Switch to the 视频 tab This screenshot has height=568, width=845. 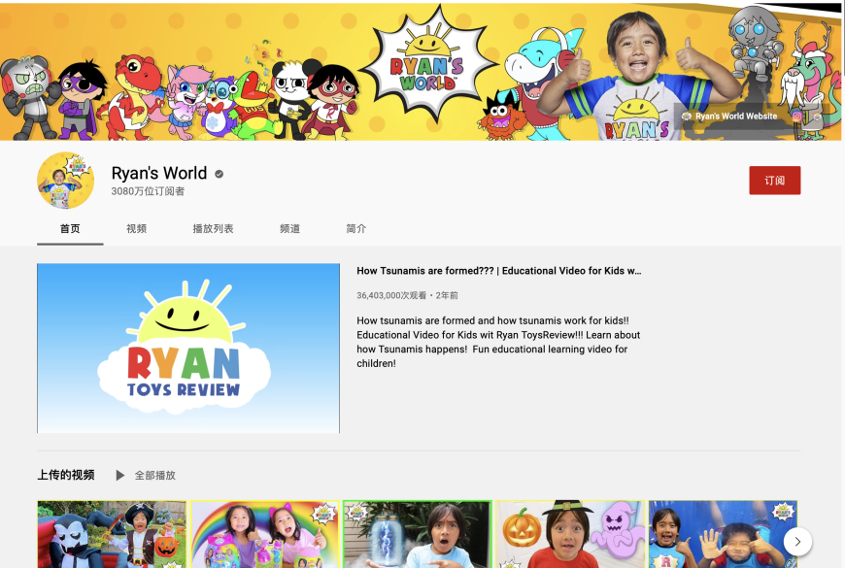point(137,229)
